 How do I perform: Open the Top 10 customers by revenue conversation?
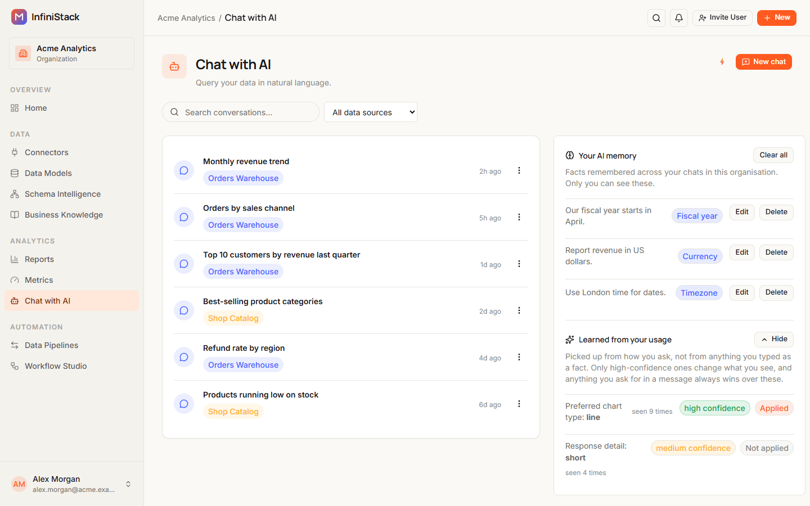tap(281, 255)
